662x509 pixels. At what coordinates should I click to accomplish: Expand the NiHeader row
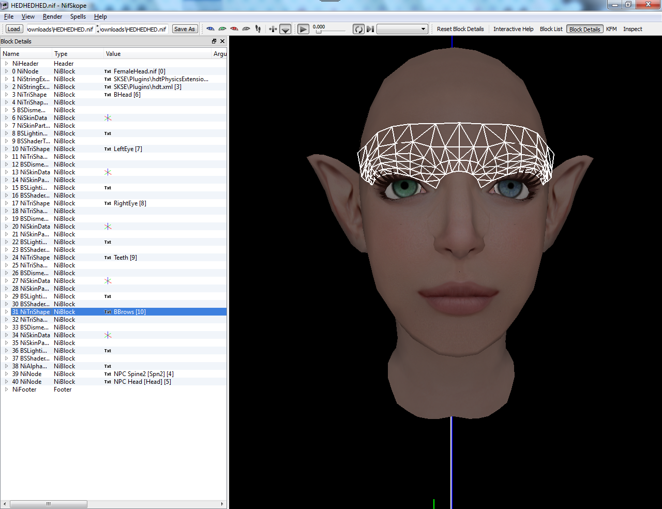pyautogui.click(x=6, y=64)
